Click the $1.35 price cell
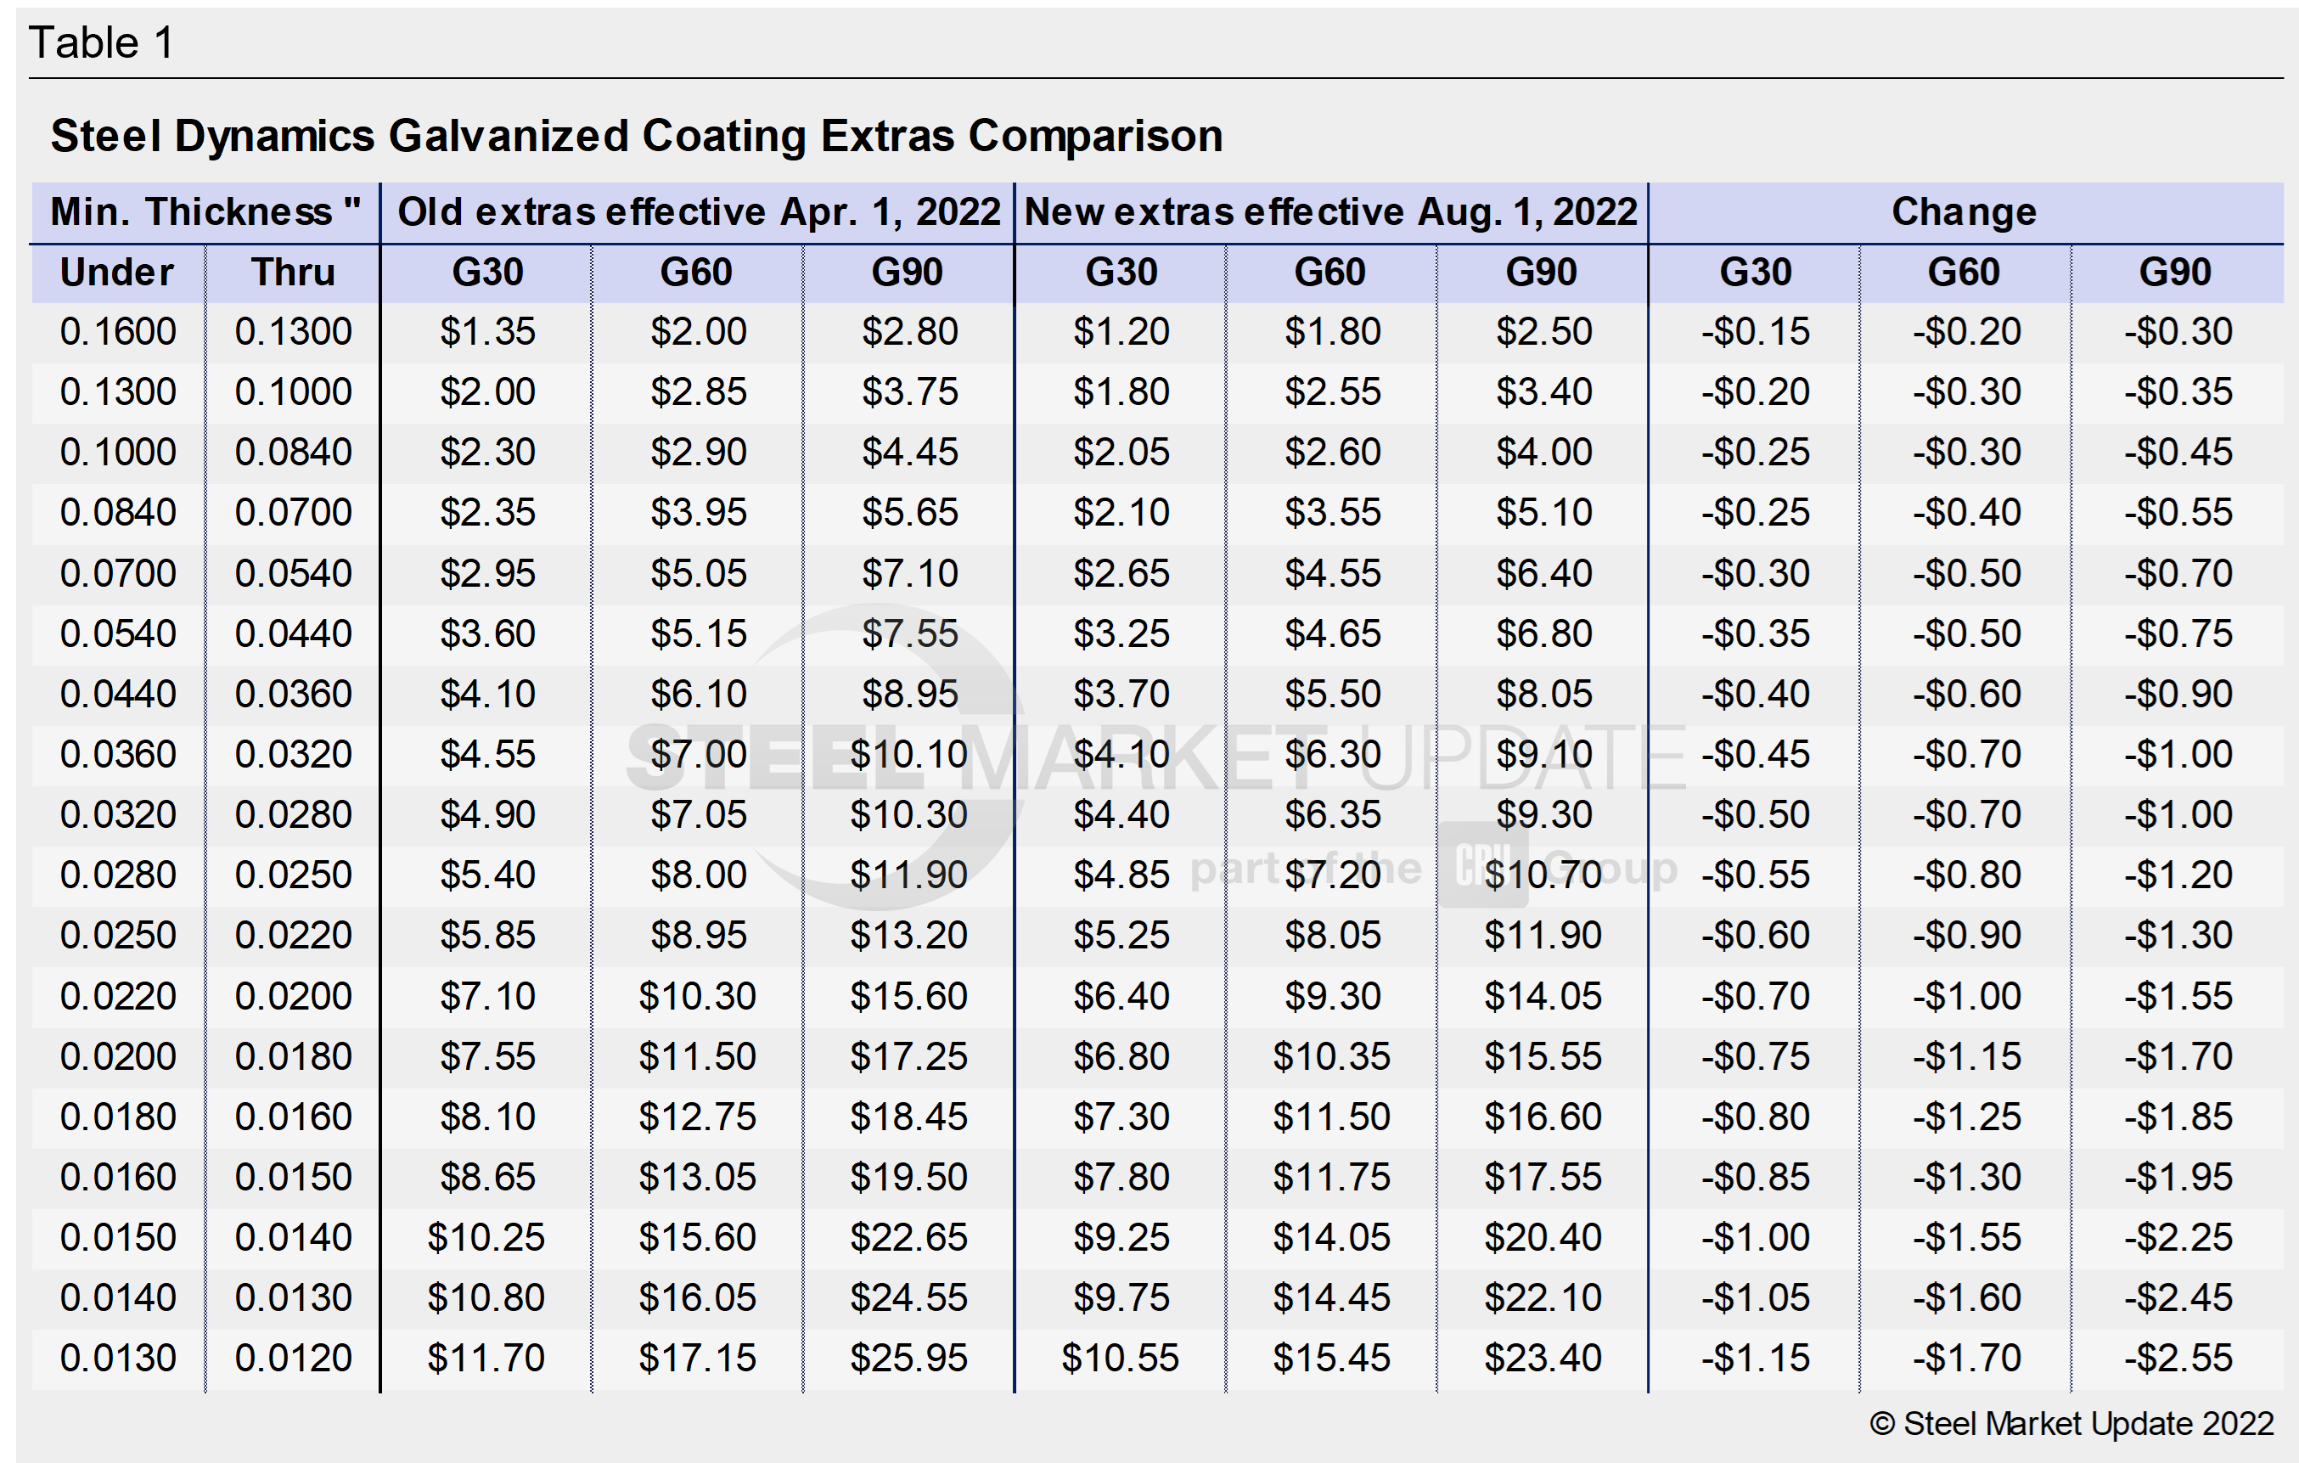This screenshot has height=1463, width=2299. tap(487, 332)
